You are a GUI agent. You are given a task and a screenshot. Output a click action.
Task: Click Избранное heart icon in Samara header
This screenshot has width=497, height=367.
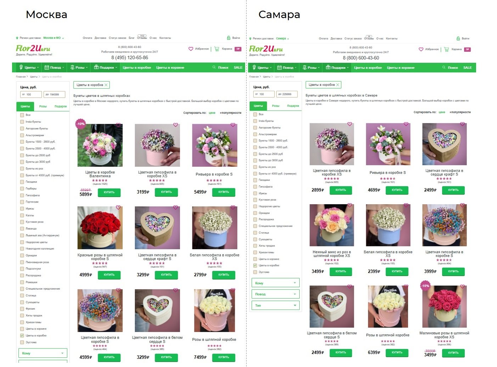[421, 49]
